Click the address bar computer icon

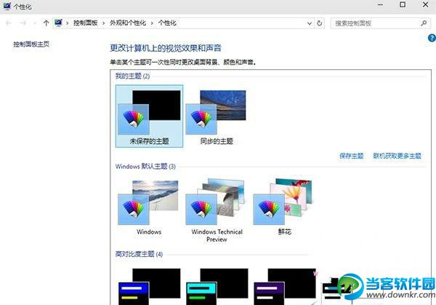click(58, 23)
